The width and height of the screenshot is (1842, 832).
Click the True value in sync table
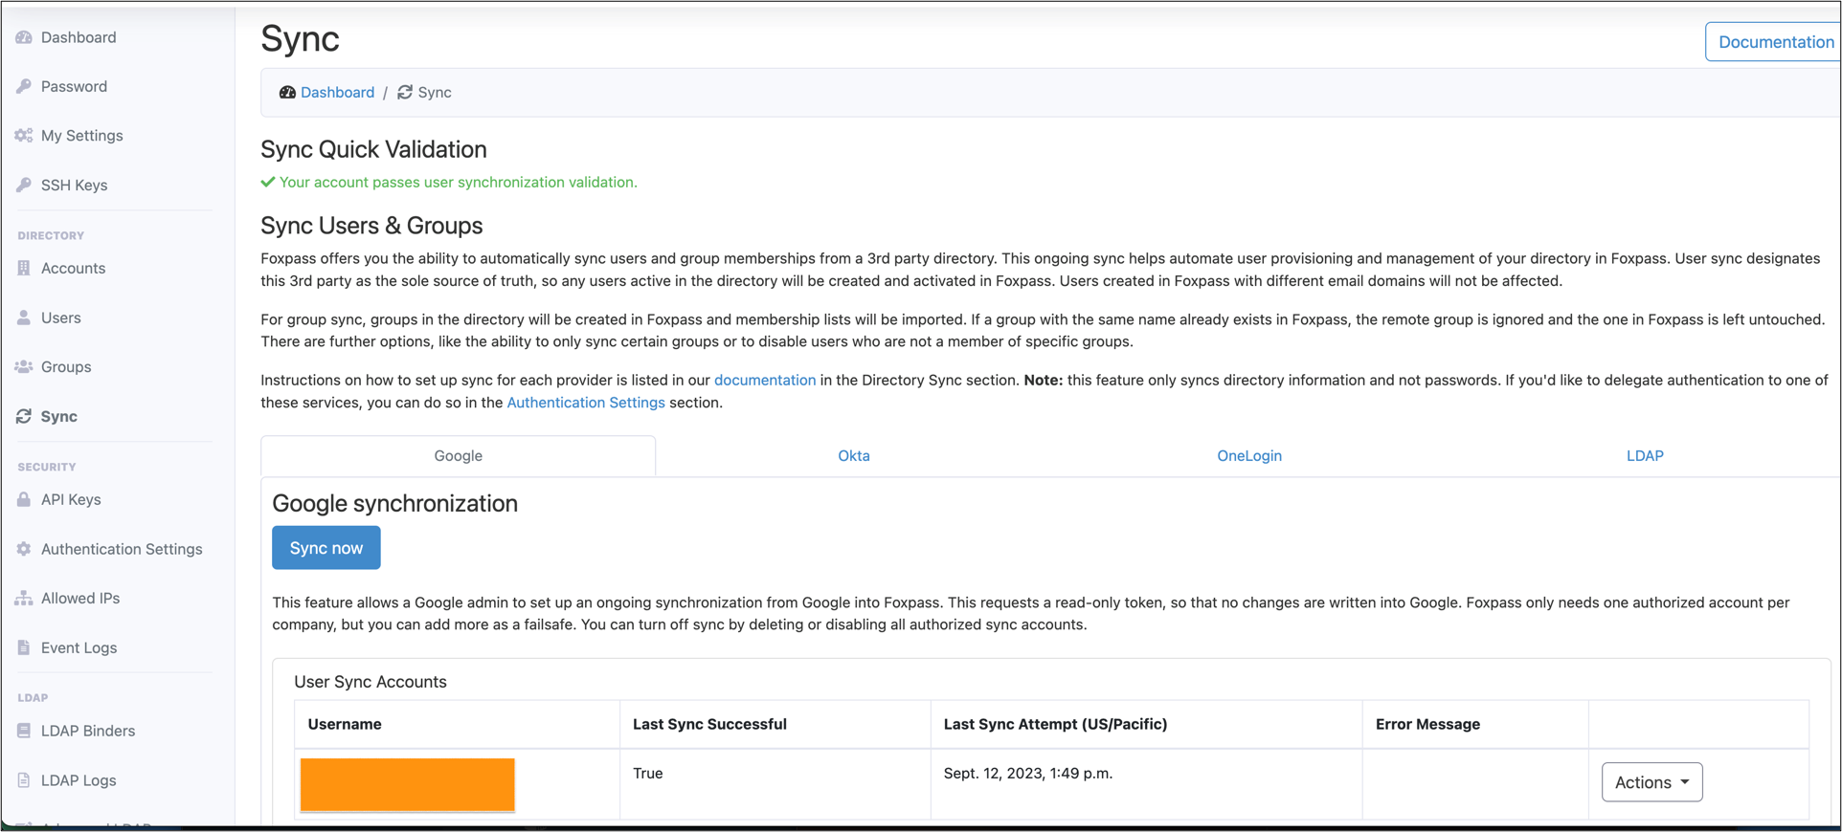point(648,773)
